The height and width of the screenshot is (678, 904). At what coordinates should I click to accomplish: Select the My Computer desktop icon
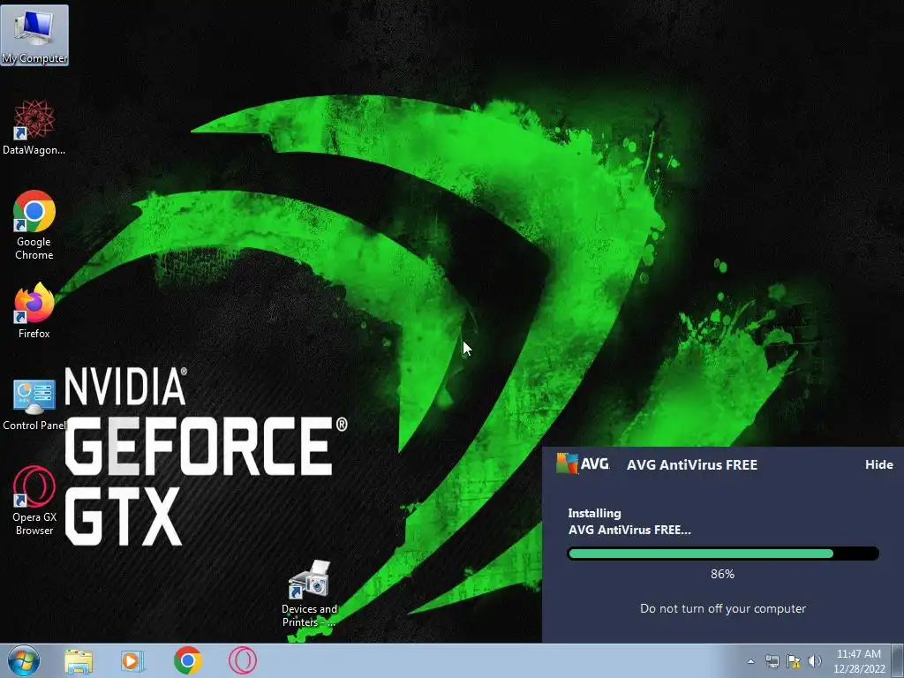click(x=34, y=35)
